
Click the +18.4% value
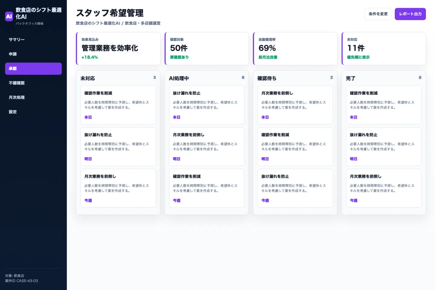coord(90,57)
